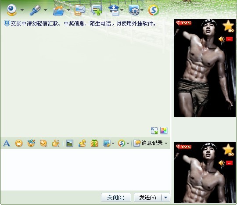Open the gift box icon
Screen dimensions: 237x205
click(94, 143)
